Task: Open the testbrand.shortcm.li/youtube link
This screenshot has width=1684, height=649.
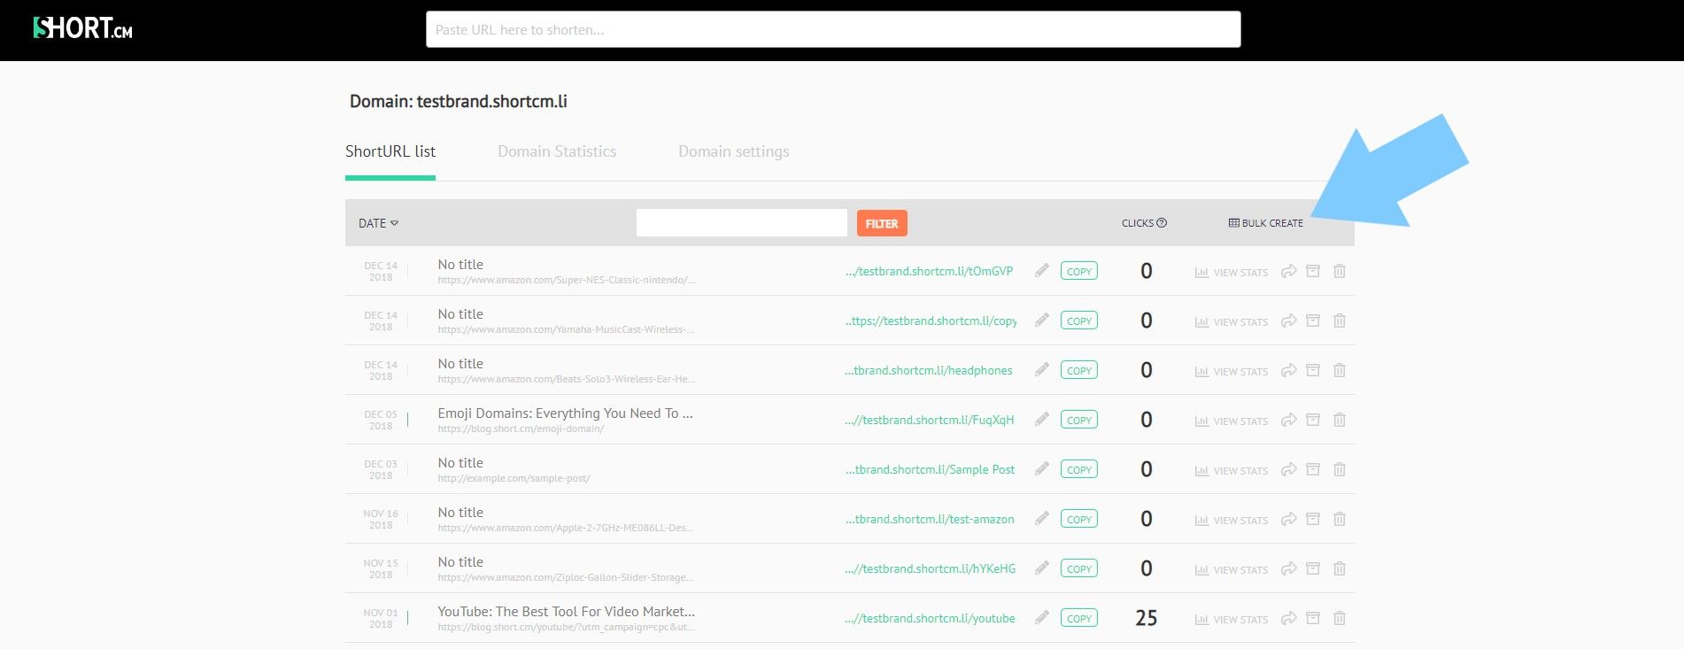Action: pyautogui.click(x=930, y=618)
